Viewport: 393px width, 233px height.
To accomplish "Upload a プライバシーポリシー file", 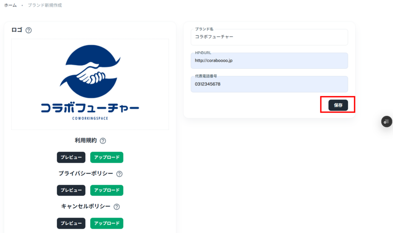I will coord(107,190).
